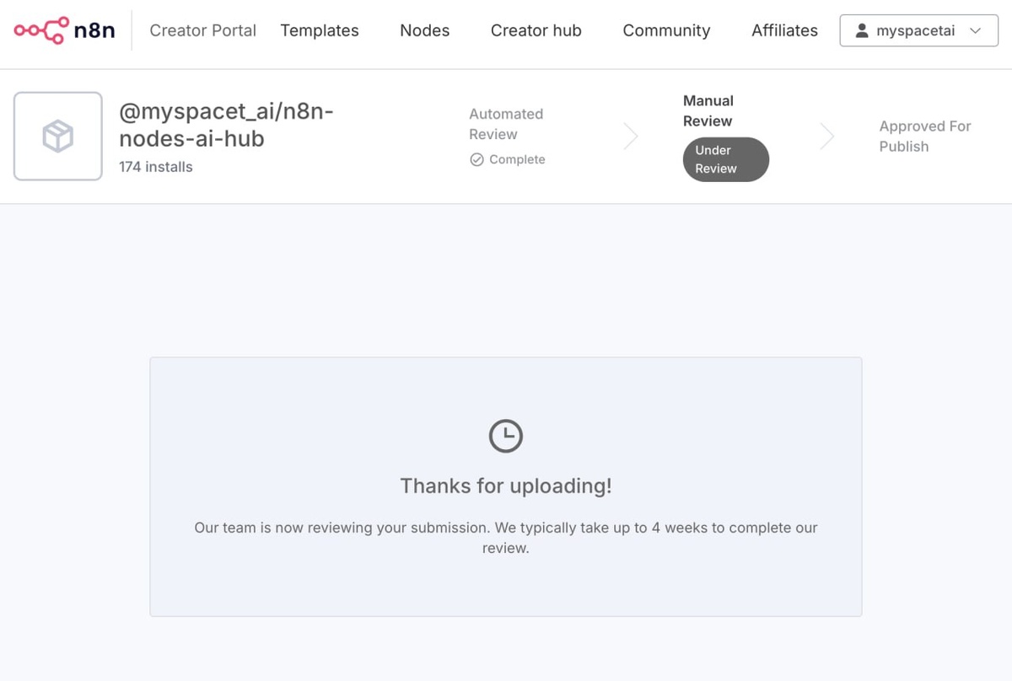The width and height of the screenshot is (1012, 681).
Task: Select the Approved For Publish step
Action: pyautogui.click(x=925, y=136)
